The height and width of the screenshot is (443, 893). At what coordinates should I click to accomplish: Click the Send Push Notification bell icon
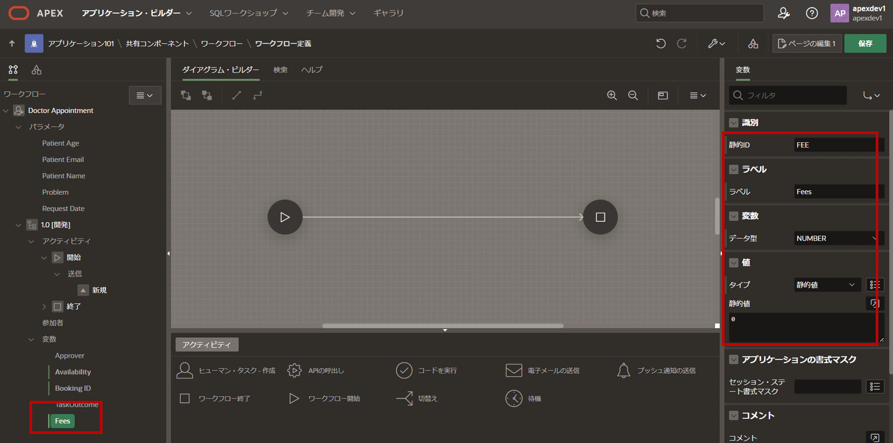pos(623,370)
